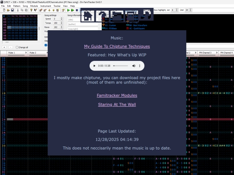Open the Tracker menu
Screen dimensions: 234x175
(x=57, y=6)
